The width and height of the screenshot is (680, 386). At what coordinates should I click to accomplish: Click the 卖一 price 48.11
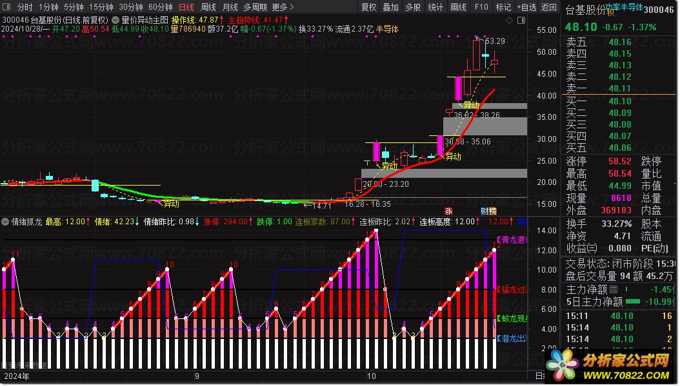[x=620, y=88]
